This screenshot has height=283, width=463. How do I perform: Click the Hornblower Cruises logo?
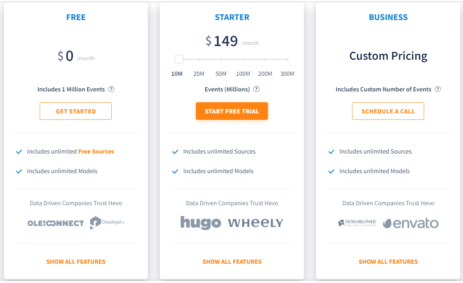point(356,223)
